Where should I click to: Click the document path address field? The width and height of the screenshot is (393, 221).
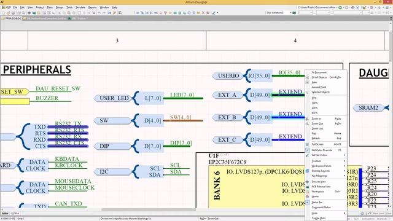pos(317,7)
